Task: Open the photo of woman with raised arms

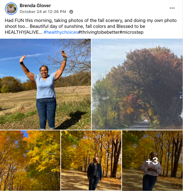Action: click(46, 84)
